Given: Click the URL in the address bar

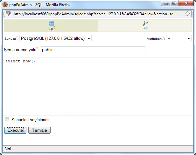Looking at the screenshot, I should 94,14.
